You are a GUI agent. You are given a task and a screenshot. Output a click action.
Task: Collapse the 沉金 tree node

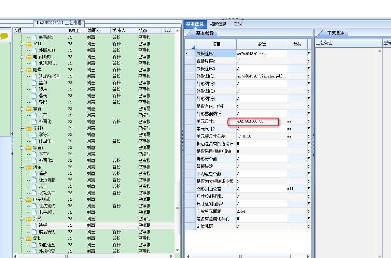(22, 167)
